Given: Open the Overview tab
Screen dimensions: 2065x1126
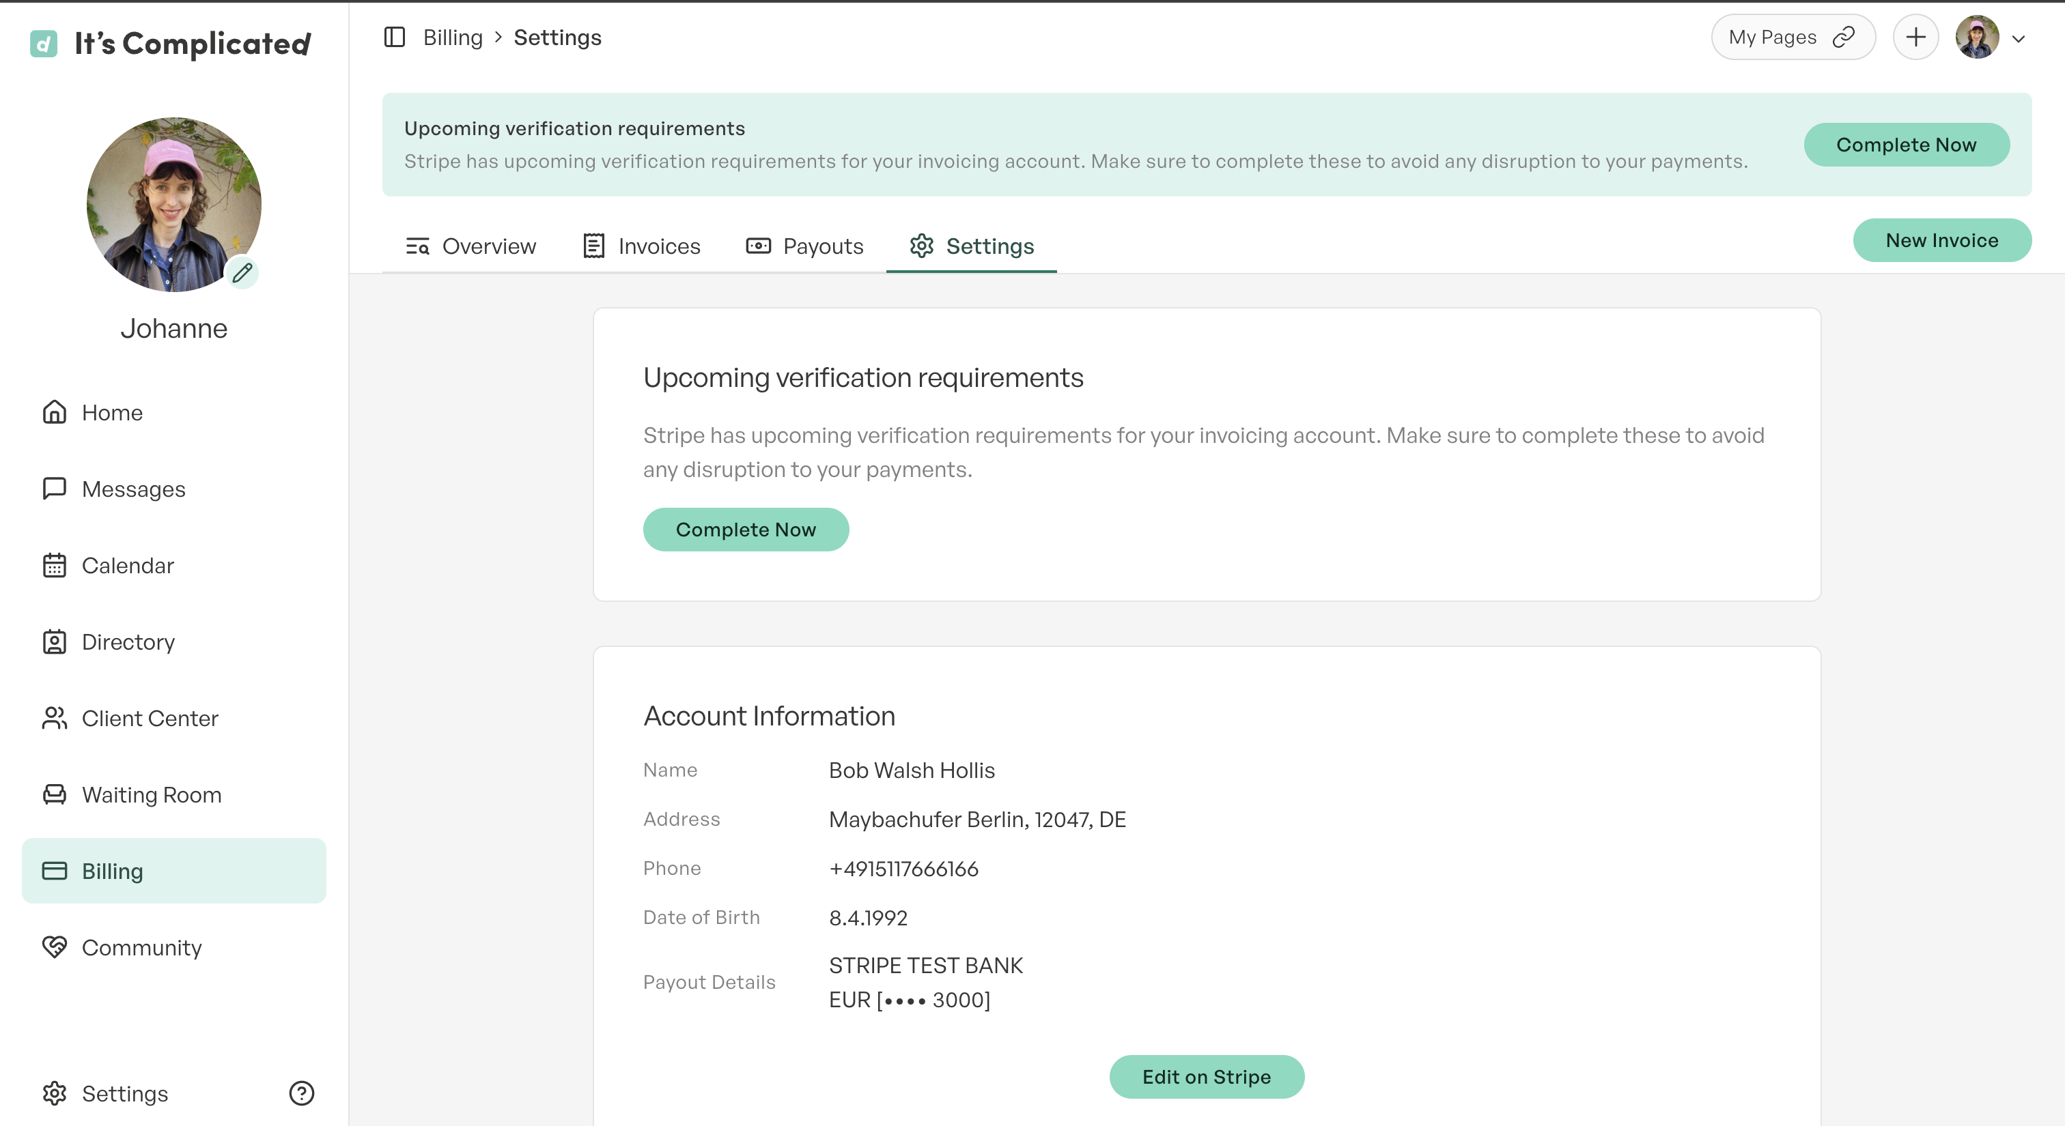Looking at the screenshot, I should point(471,246).
